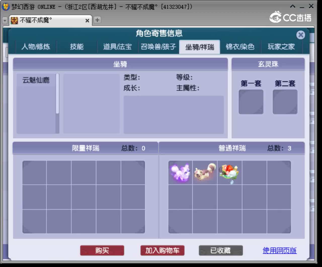Open the 召唤兽/孩子 tab

pyautogui.click(x=158, y=47)
